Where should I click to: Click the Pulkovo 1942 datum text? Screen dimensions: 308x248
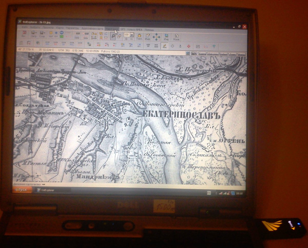[110, 51]
